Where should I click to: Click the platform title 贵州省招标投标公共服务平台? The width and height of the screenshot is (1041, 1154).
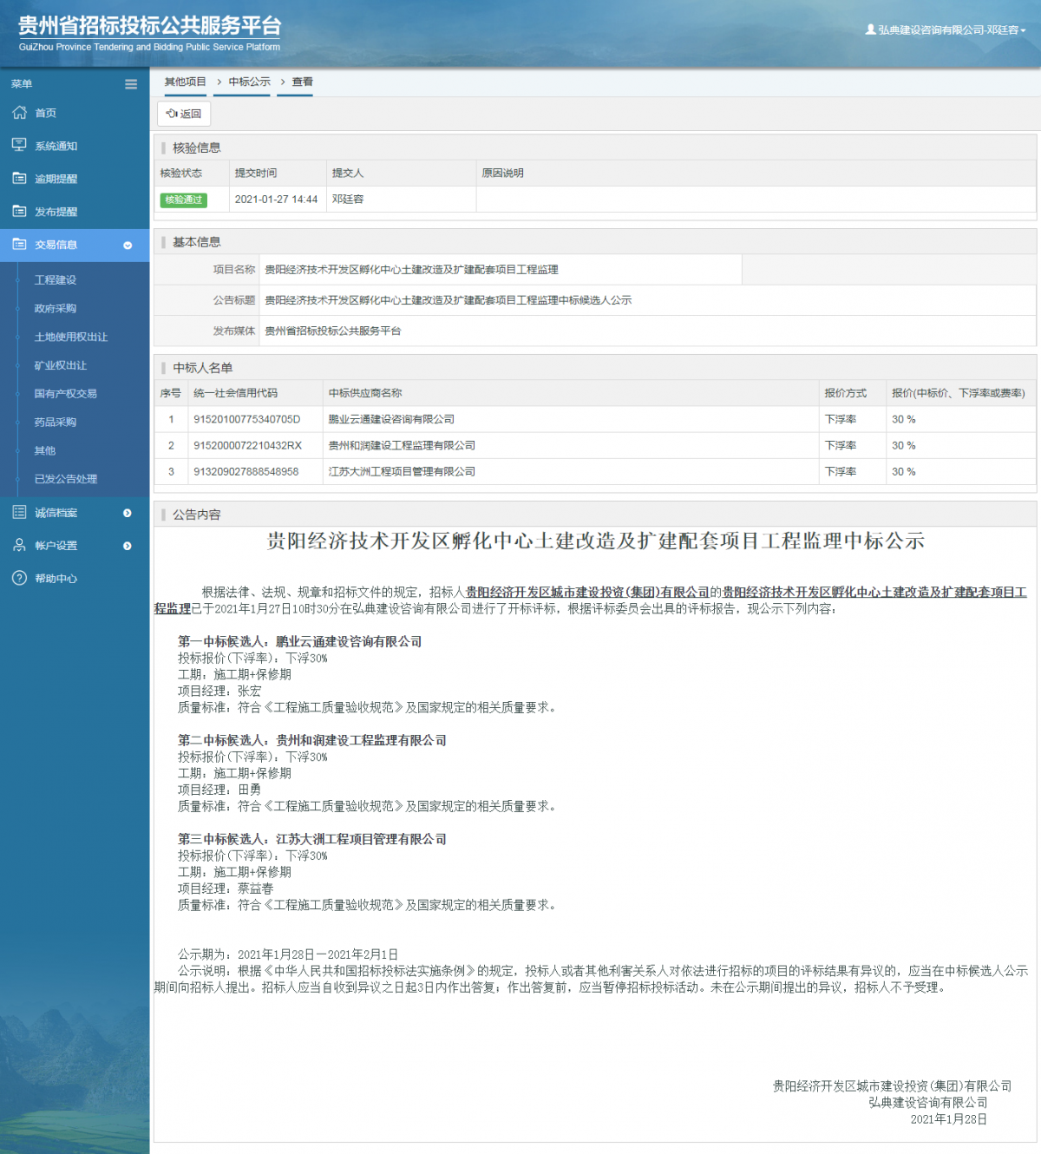150,26
